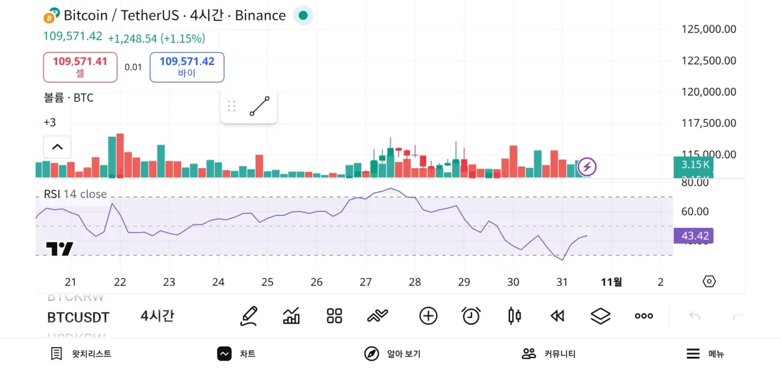Select the trend line tool icon
The image size is (781, 370).
[260, 106]
